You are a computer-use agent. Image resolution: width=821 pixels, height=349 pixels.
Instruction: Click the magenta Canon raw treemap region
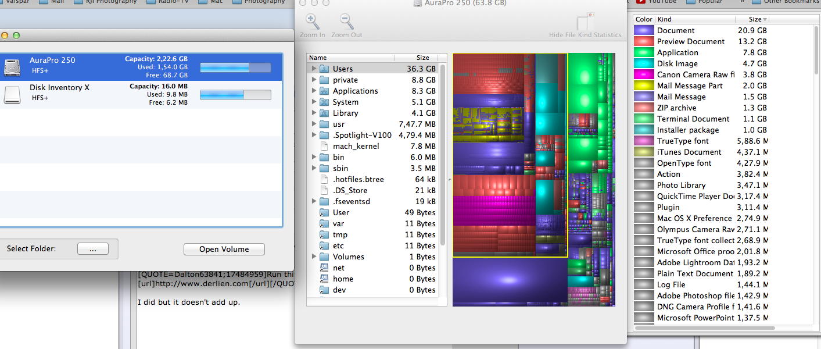point(493,210)
